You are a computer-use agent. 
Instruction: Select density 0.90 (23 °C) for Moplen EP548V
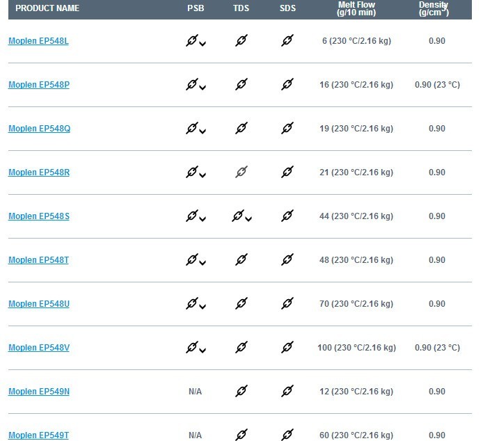[437, 348]
